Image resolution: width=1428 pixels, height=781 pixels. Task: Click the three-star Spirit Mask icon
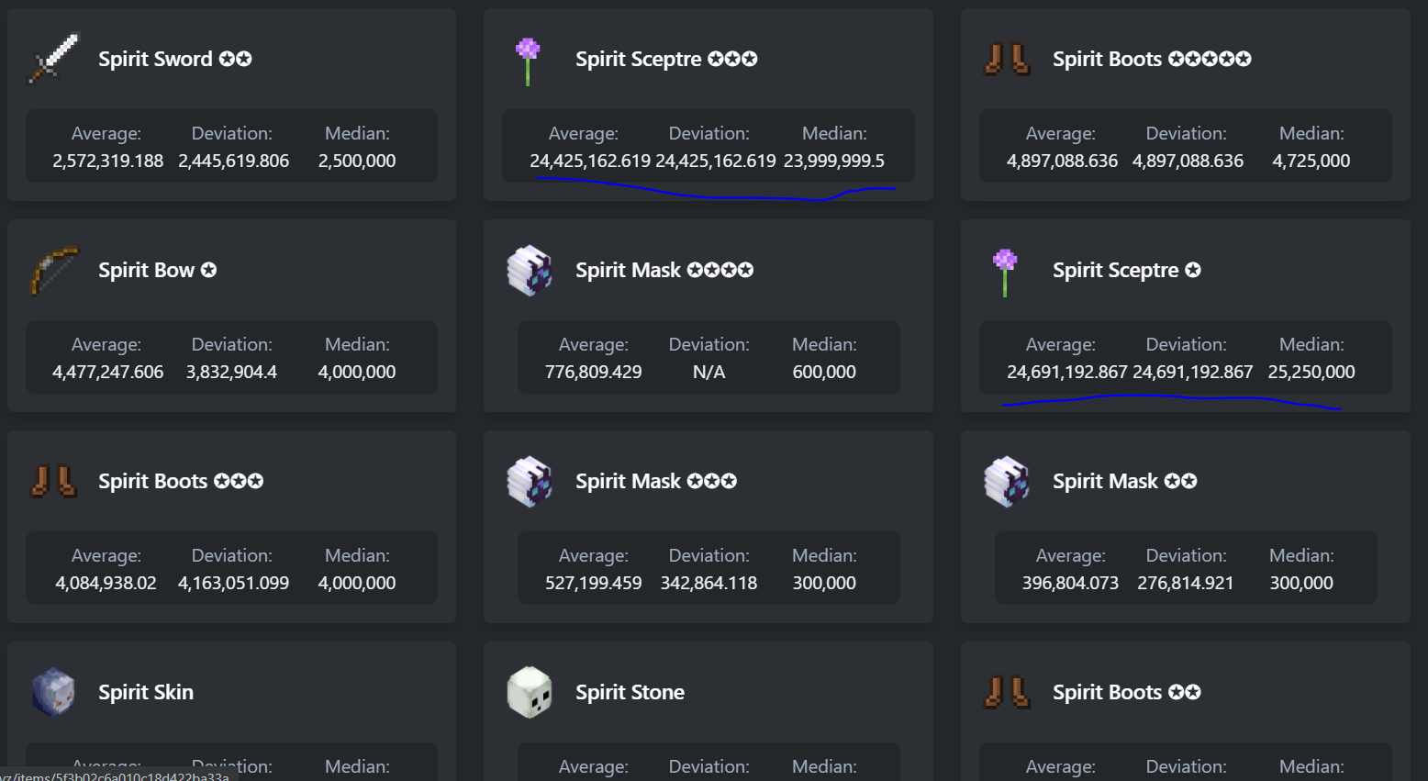tap(530, 482)
